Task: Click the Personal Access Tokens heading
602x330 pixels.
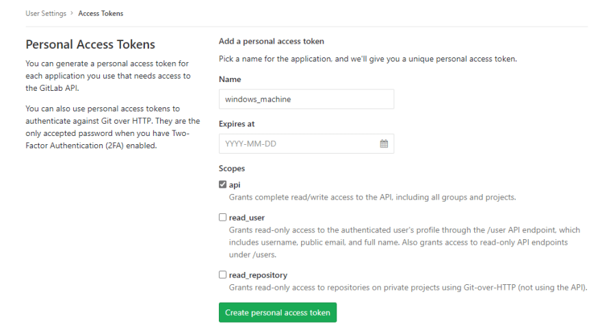Action: click(x=90, y=44)
